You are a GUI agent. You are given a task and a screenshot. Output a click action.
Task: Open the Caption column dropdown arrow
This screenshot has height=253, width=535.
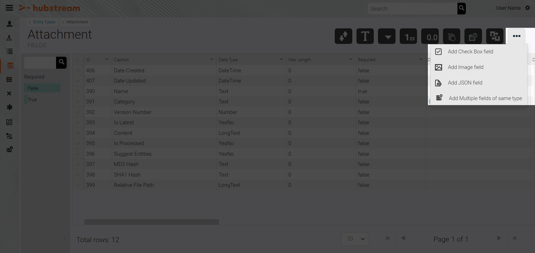(x=211, y=59)
